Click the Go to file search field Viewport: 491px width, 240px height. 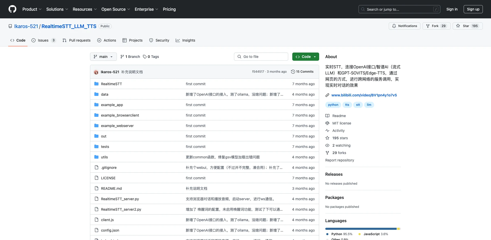261,57
